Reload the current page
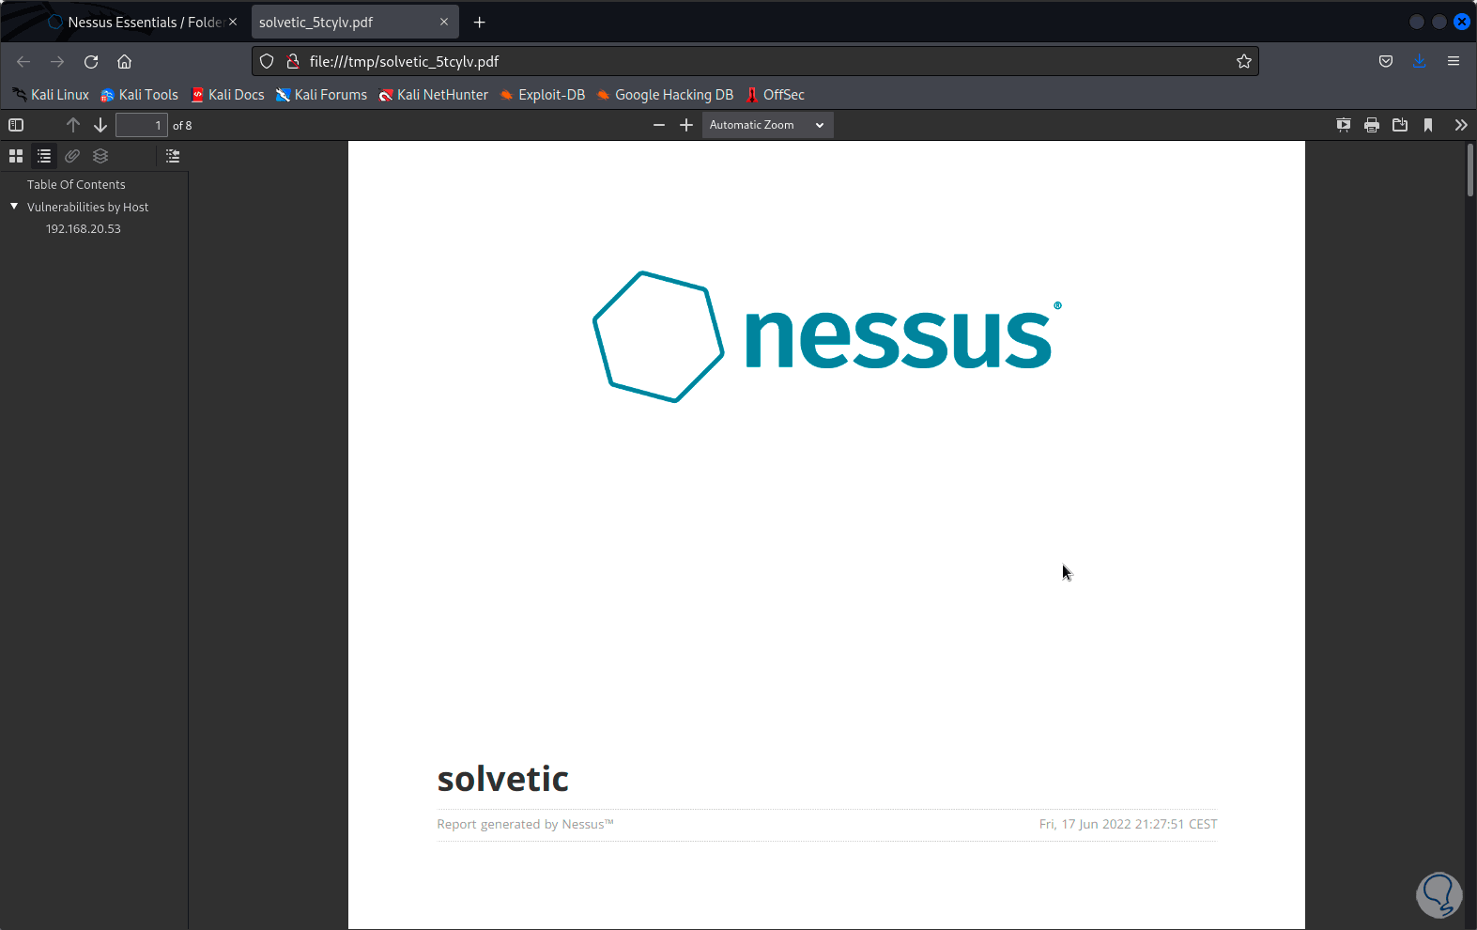The width and height of the screenshot is (1477, 930). point(91,62)
